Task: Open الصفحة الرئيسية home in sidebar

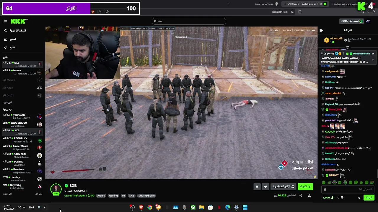Action: 15,31
